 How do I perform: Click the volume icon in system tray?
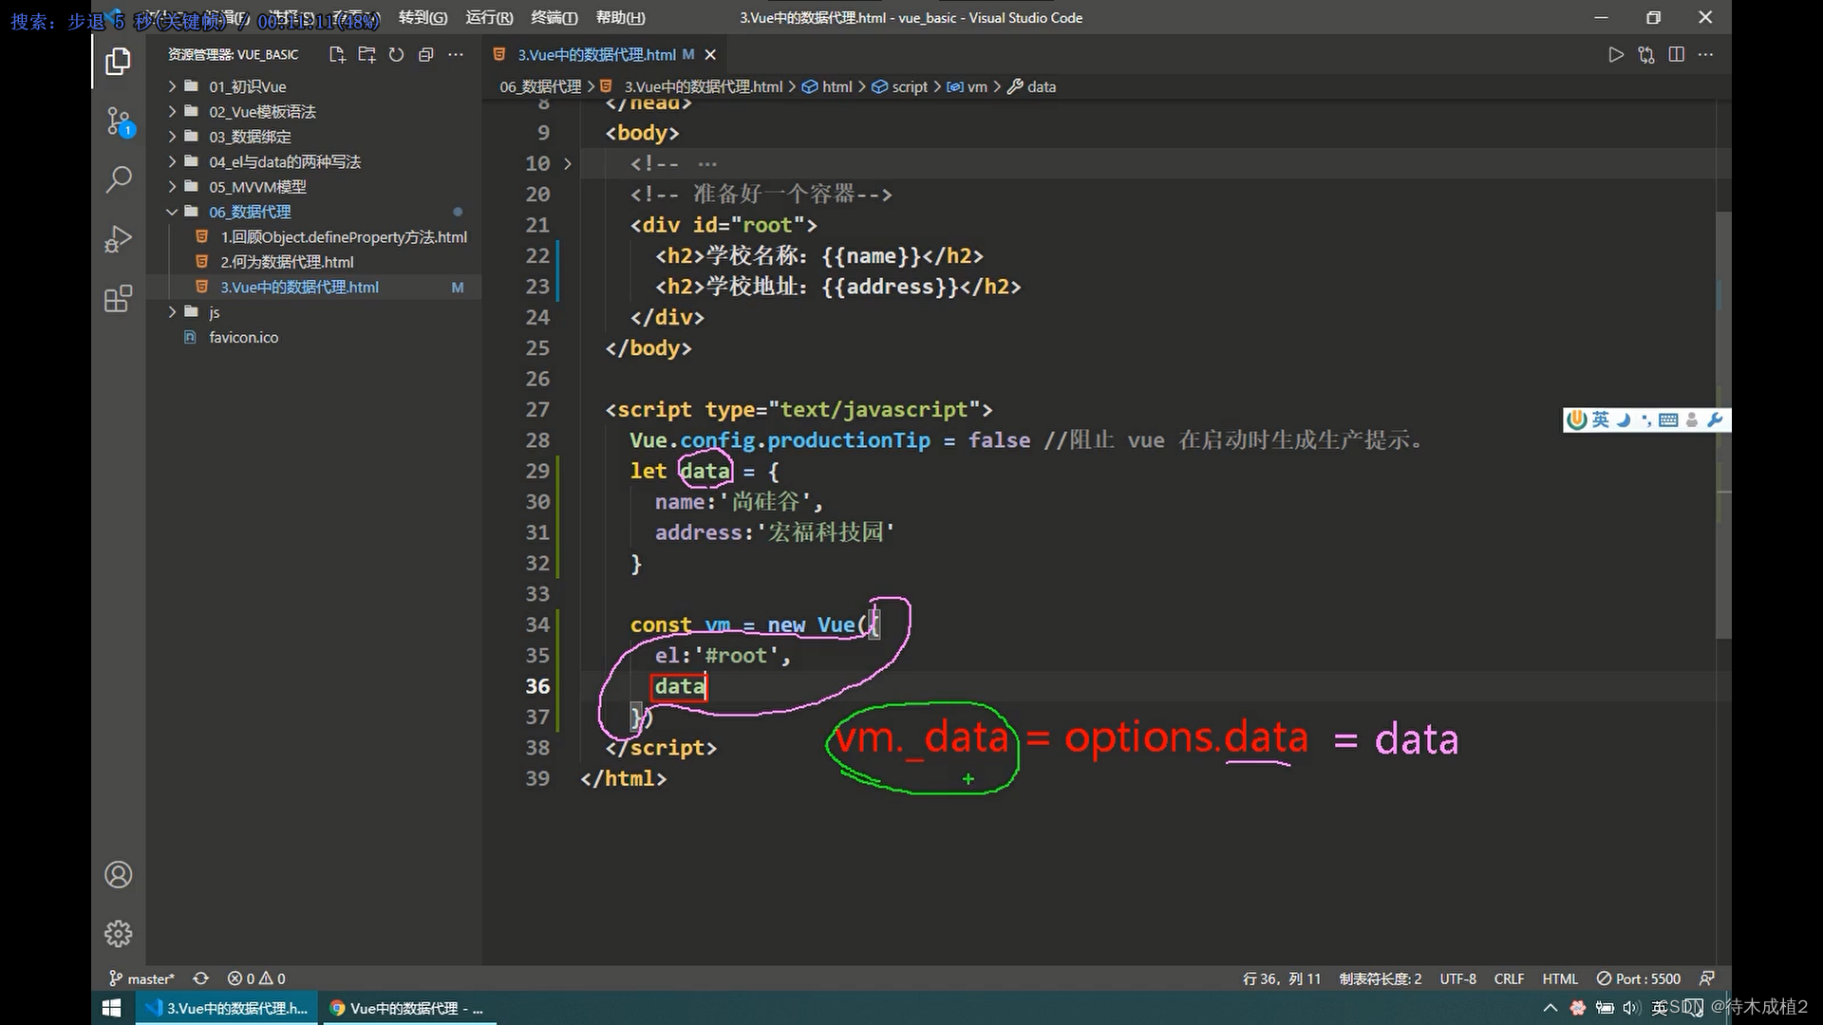coord(1630,1008)
